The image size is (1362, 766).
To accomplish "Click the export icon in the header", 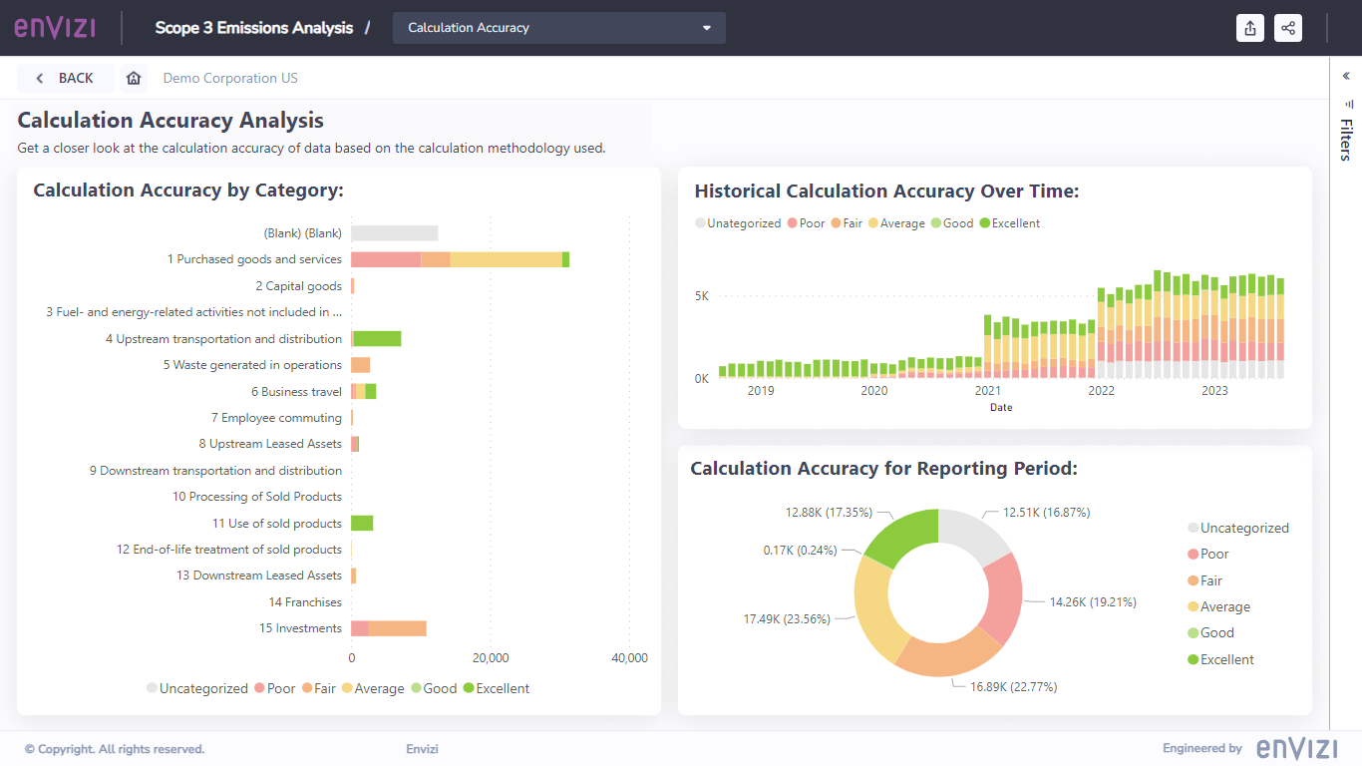I will click(1250, 28).
